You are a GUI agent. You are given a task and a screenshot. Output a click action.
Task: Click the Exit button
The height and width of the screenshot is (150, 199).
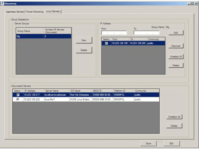click(x=172, y=143)
